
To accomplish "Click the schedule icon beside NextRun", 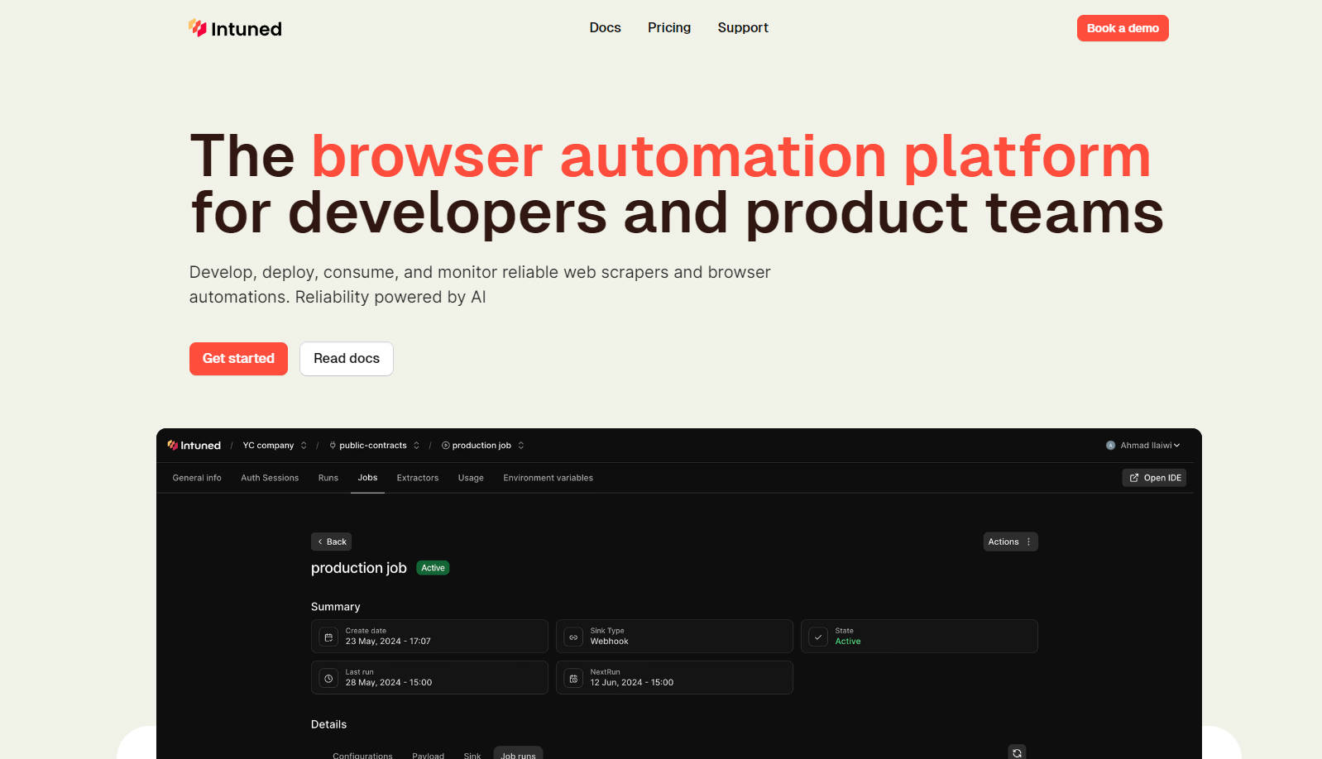I will coord(573,678).
